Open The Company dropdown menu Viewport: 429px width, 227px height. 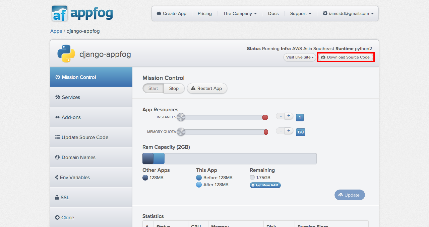240,13
